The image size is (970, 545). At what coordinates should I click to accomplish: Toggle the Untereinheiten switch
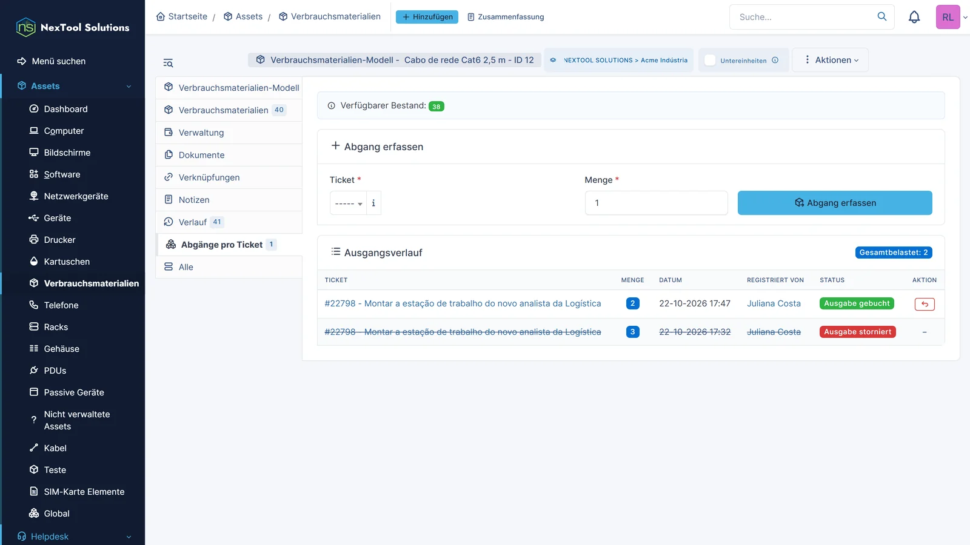710,60
